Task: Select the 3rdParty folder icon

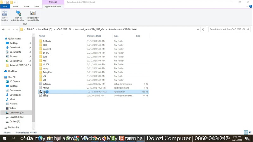Action: [x=40, y=41]
